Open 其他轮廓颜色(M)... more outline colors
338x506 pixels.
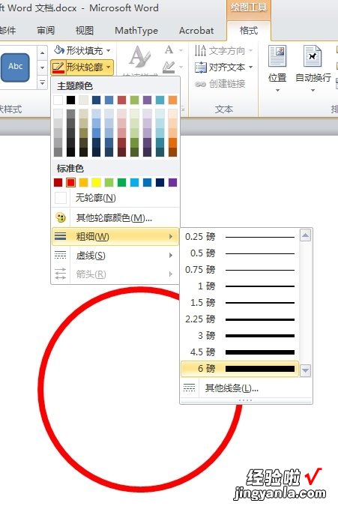(115, 218)
